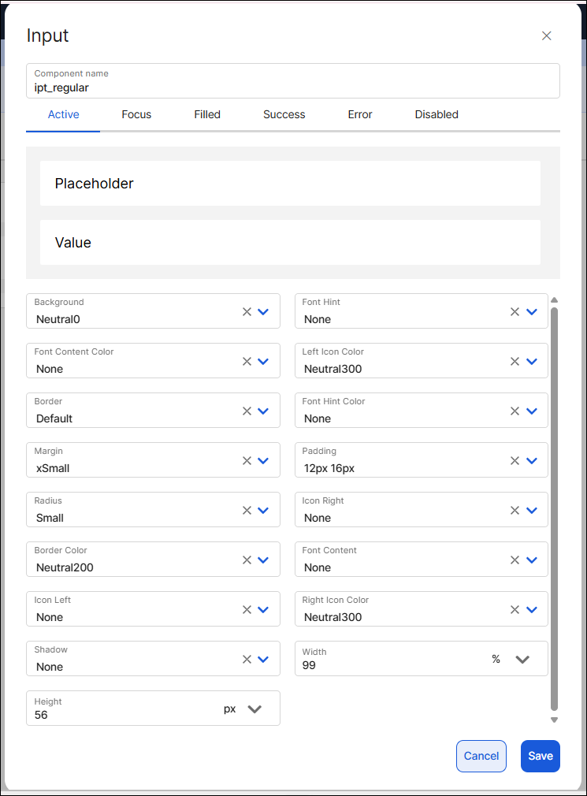
Task: Open the Error state tab
Action: click(360, 114)
